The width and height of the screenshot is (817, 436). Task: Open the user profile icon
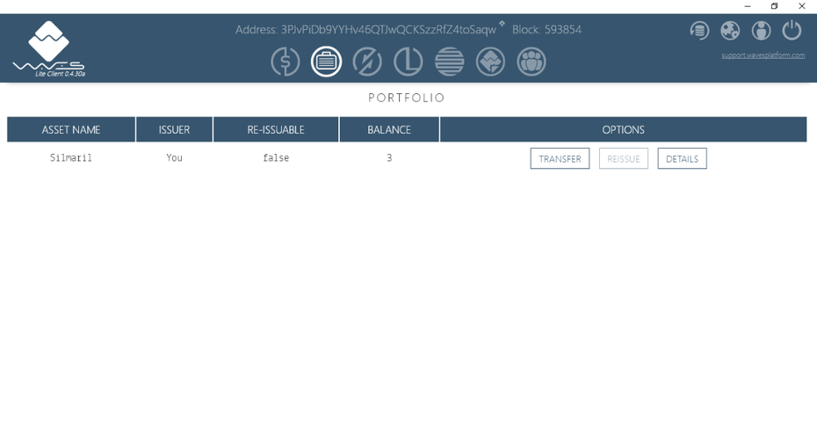coord(761,31)
